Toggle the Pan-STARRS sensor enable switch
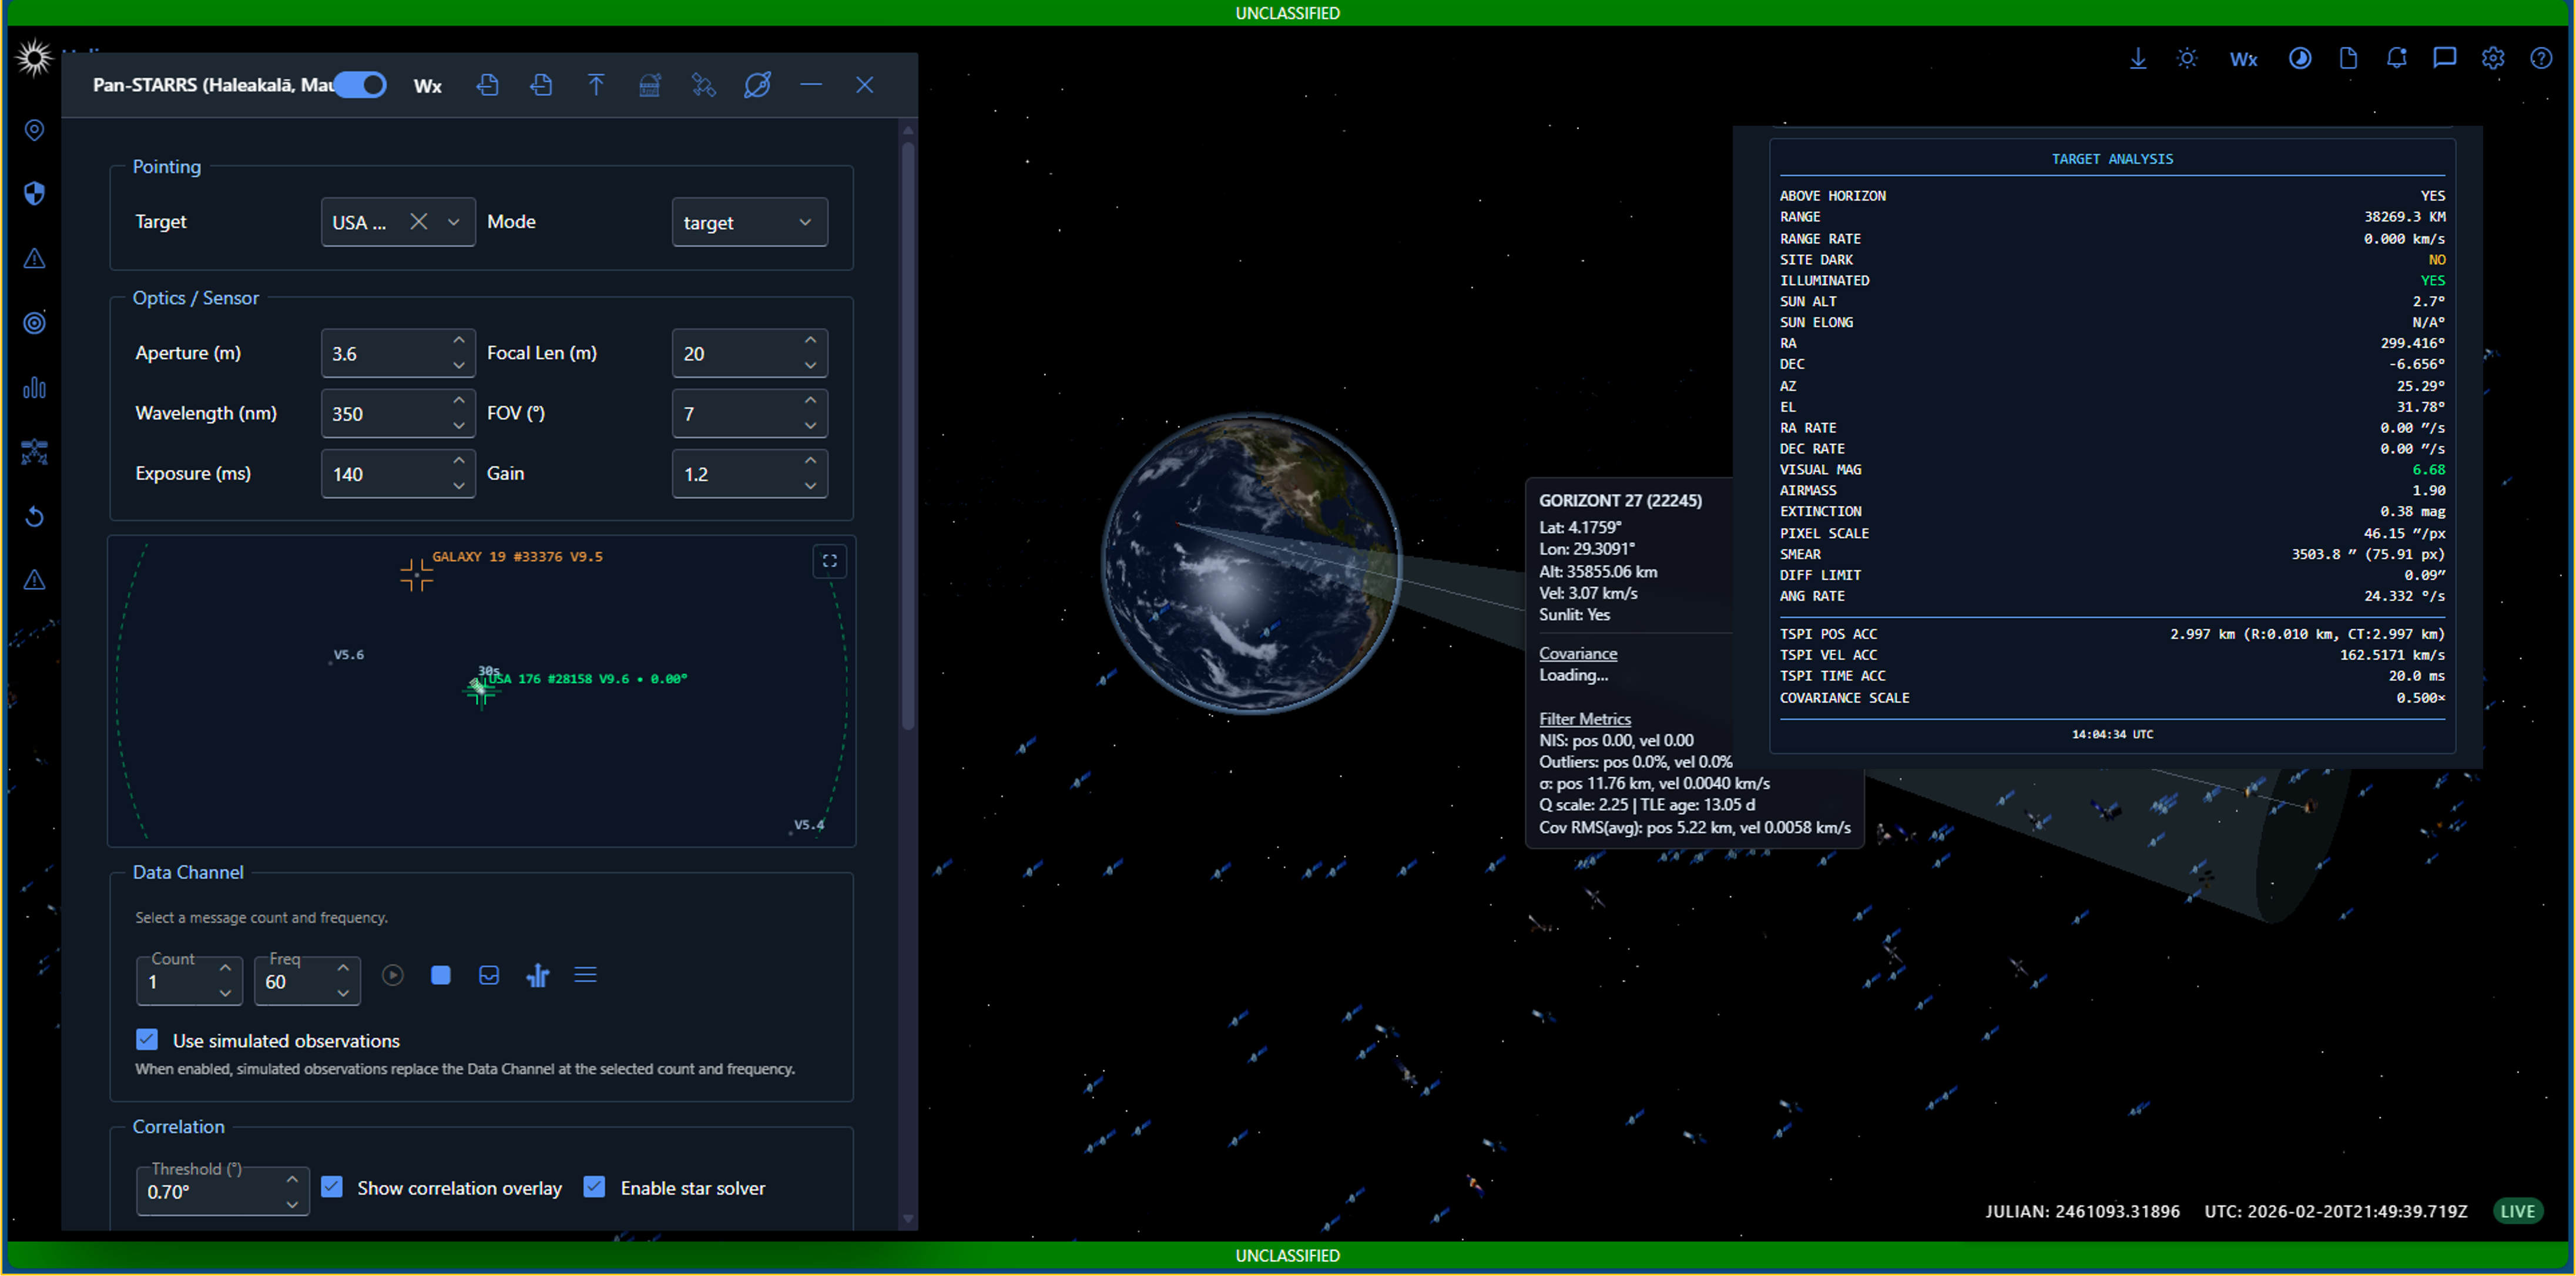 click(361, 85)
